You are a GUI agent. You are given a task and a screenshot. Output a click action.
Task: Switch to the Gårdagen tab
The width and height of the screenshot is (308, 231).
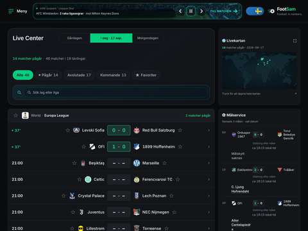pyautogui.click(x=74, y=38)
